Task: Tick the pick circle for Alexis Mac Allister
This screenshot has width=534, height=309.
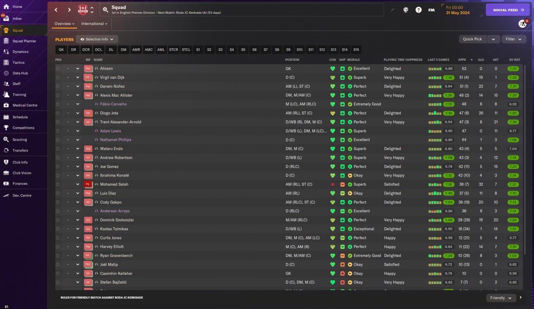Action: click(58, 95)
